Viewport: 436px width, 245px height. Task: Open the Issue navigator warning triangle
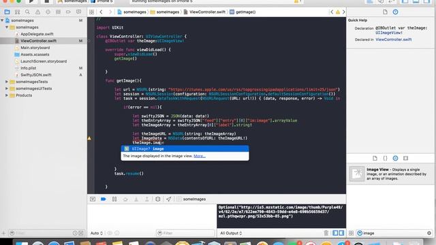(37, 12)
